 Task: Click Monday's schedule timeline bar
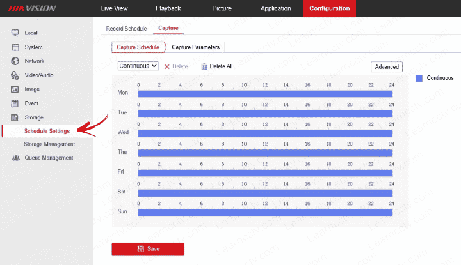pos(265,94)
